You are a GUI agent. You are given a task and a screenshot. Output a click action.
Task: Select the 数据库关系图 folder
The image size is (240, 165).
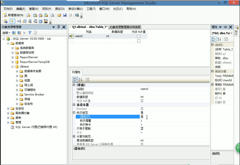[x=33, y=71]
